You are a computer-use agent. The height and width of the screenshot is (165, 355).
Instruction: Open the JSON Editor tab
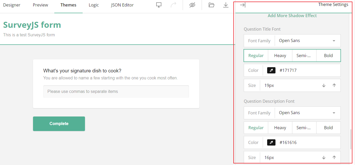click(122, 5)
